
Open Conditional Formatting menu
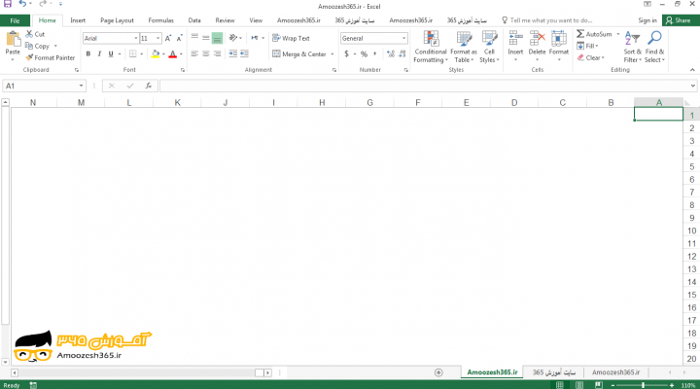431,48
